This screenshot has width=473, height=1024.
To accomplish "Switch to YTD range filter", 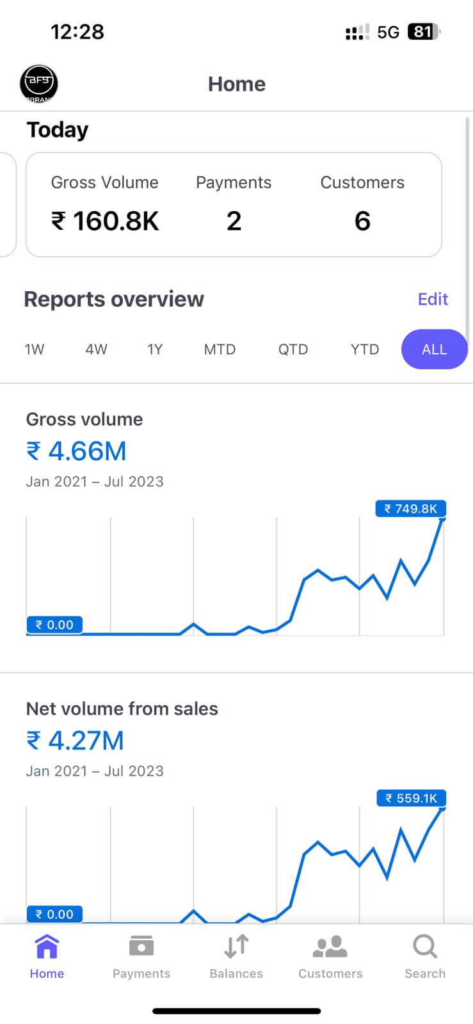I will click(x=365, y=349).
